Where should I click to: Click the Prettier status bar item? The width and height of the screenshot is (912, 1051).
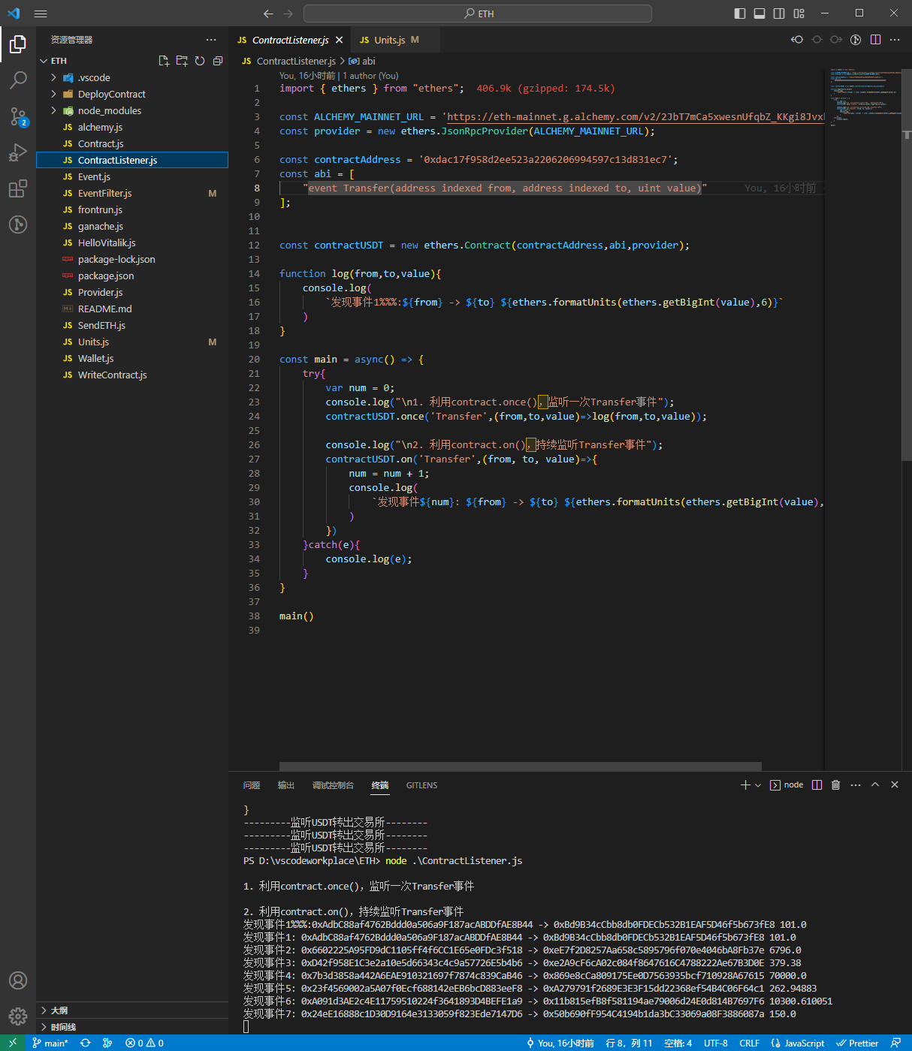pyautogui.click(x=857, y=1043)
